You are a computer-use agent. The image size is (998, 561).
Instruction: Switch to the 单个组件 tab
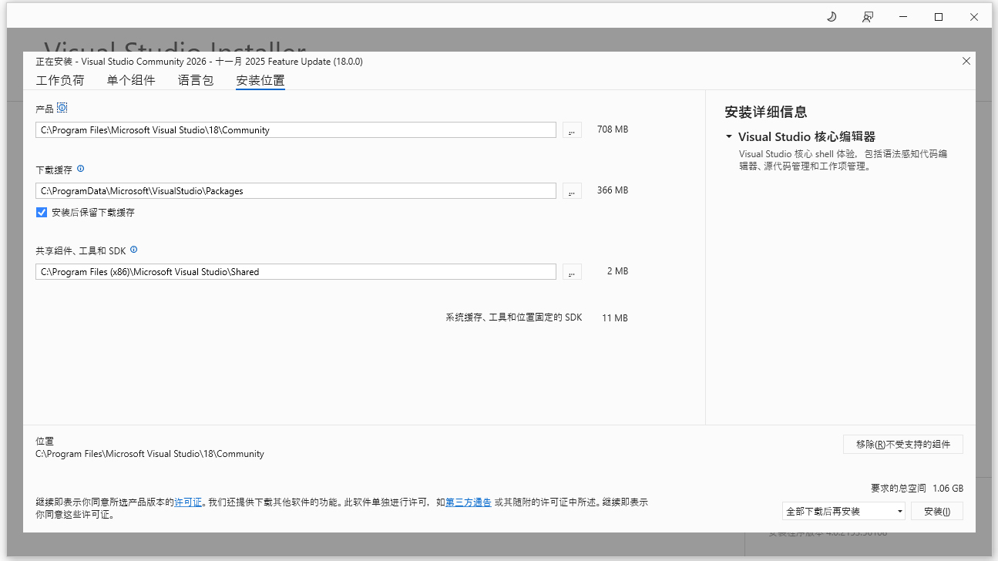coord(131,79)
